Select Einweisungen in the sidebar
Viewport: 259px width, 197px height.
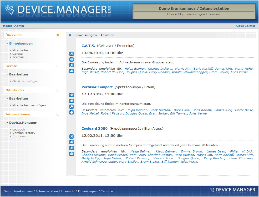21,43
